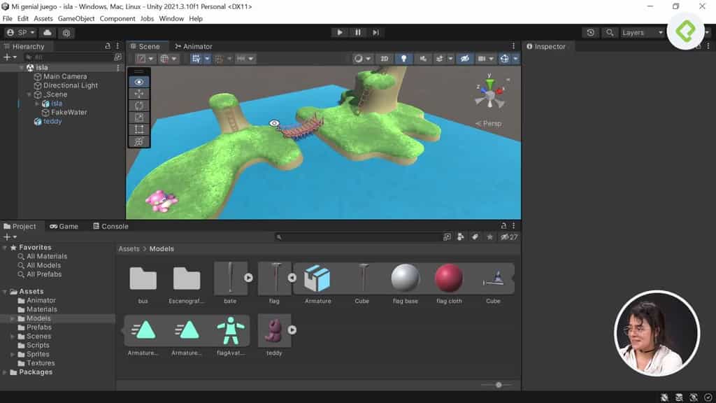716x403 pixels.
Task: Select the Scale tool
Action: tap(139, 118)
